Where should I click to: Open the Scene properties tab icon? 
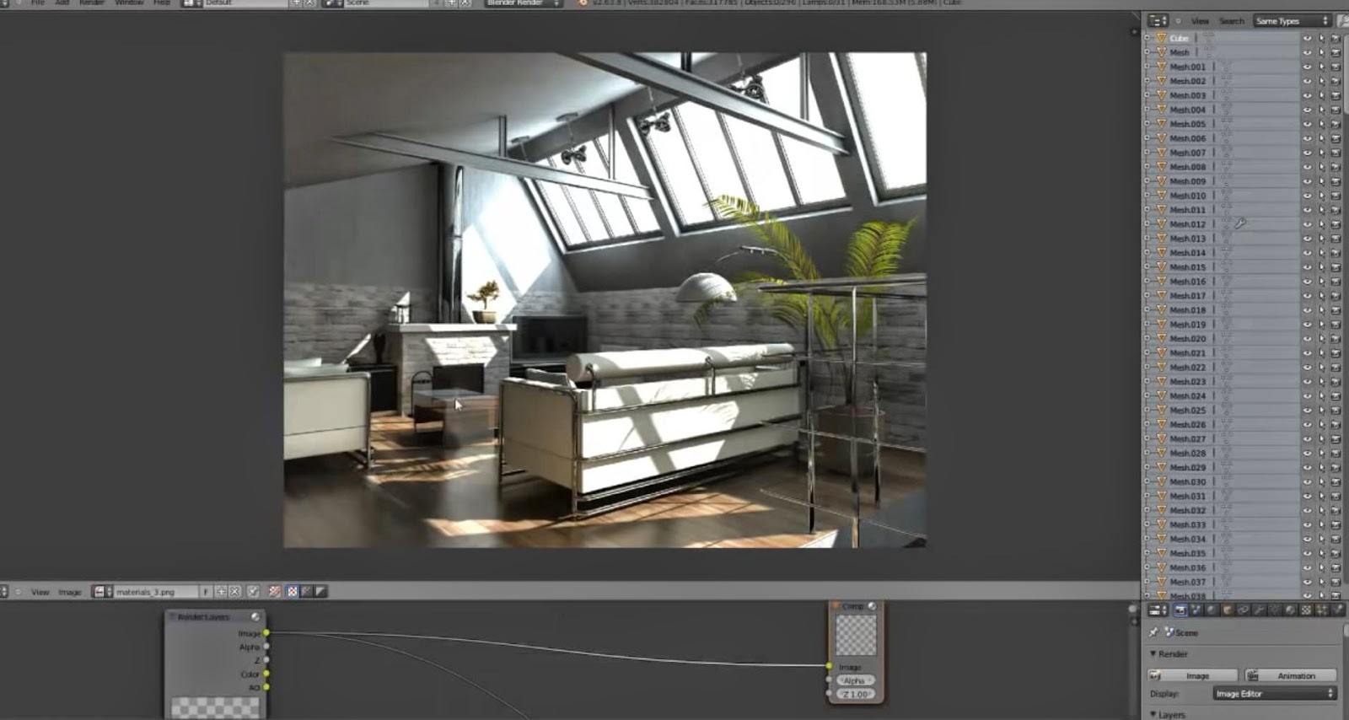pos(1196,610)
